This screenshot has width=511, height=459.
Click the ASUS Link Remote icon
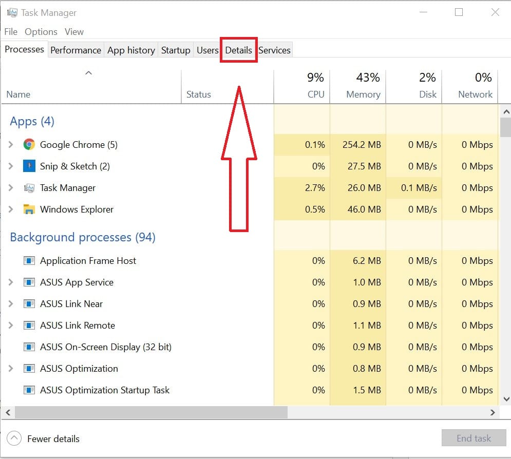click(x=29, y=325)
